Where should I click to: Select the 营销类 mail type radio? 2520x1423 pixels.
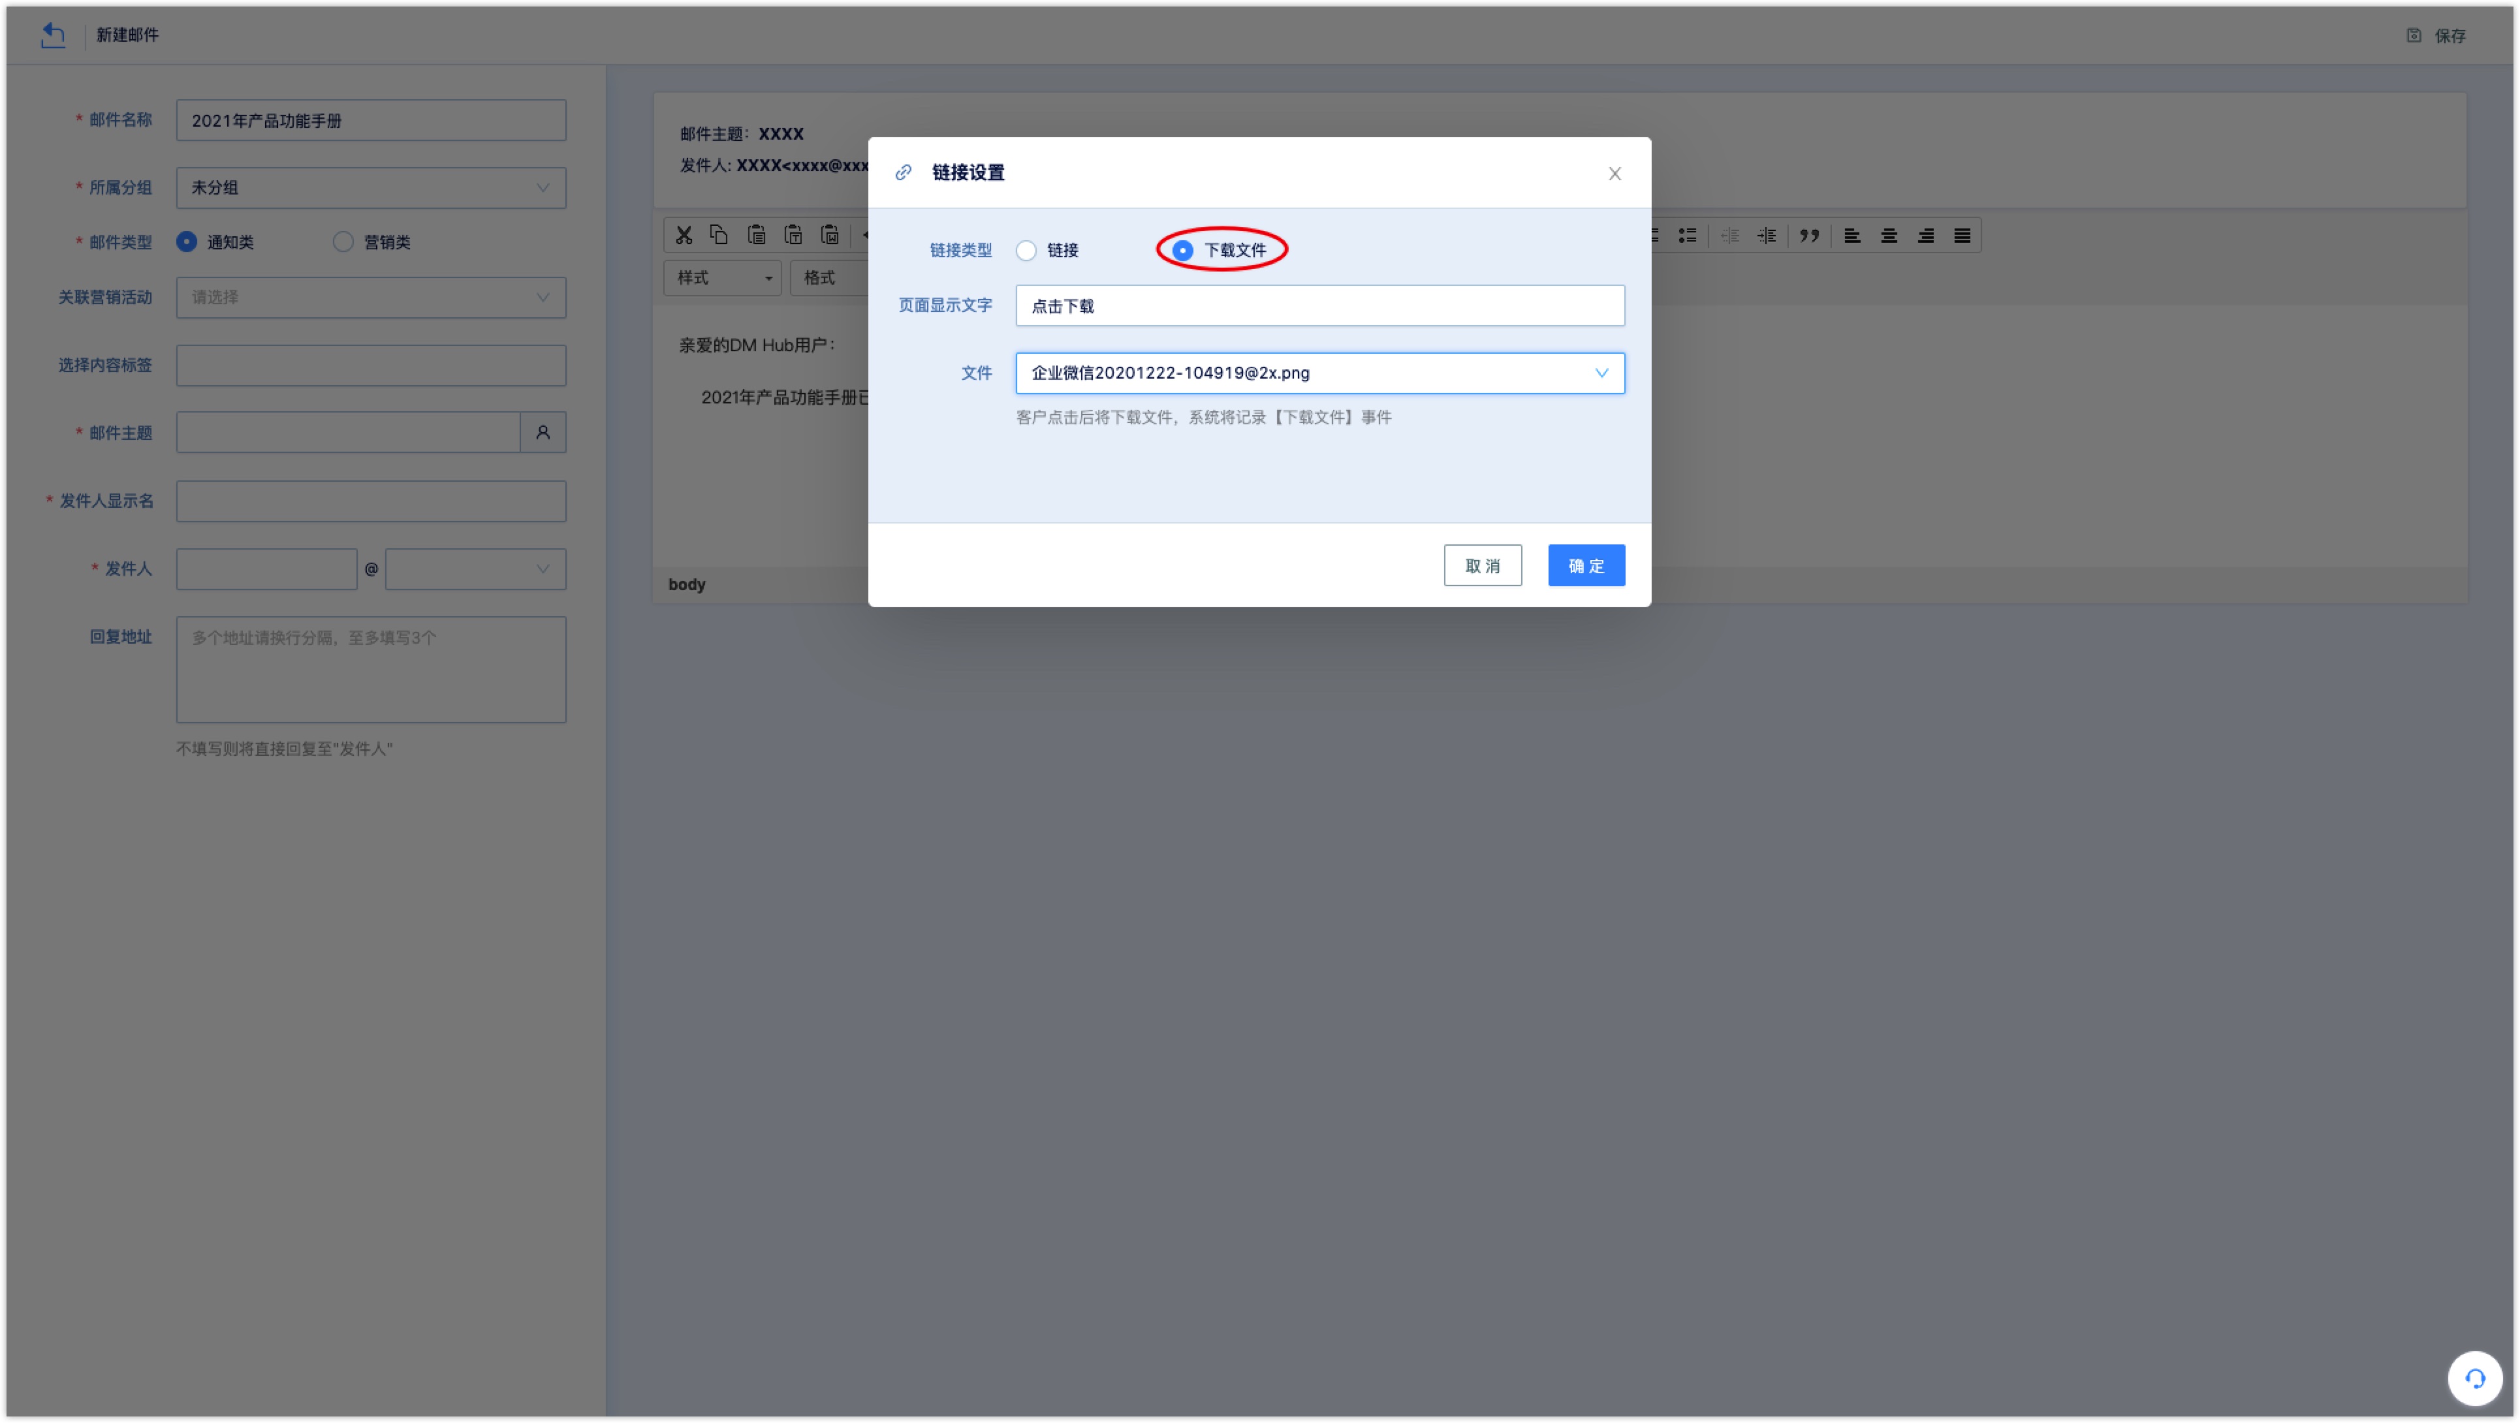tap(342, 242)
